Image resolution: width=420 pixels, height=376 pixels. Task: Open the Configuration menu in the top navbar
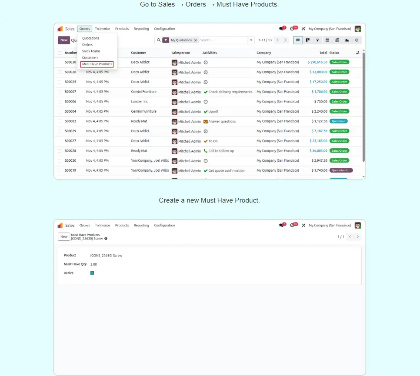(x=164, y=29)
